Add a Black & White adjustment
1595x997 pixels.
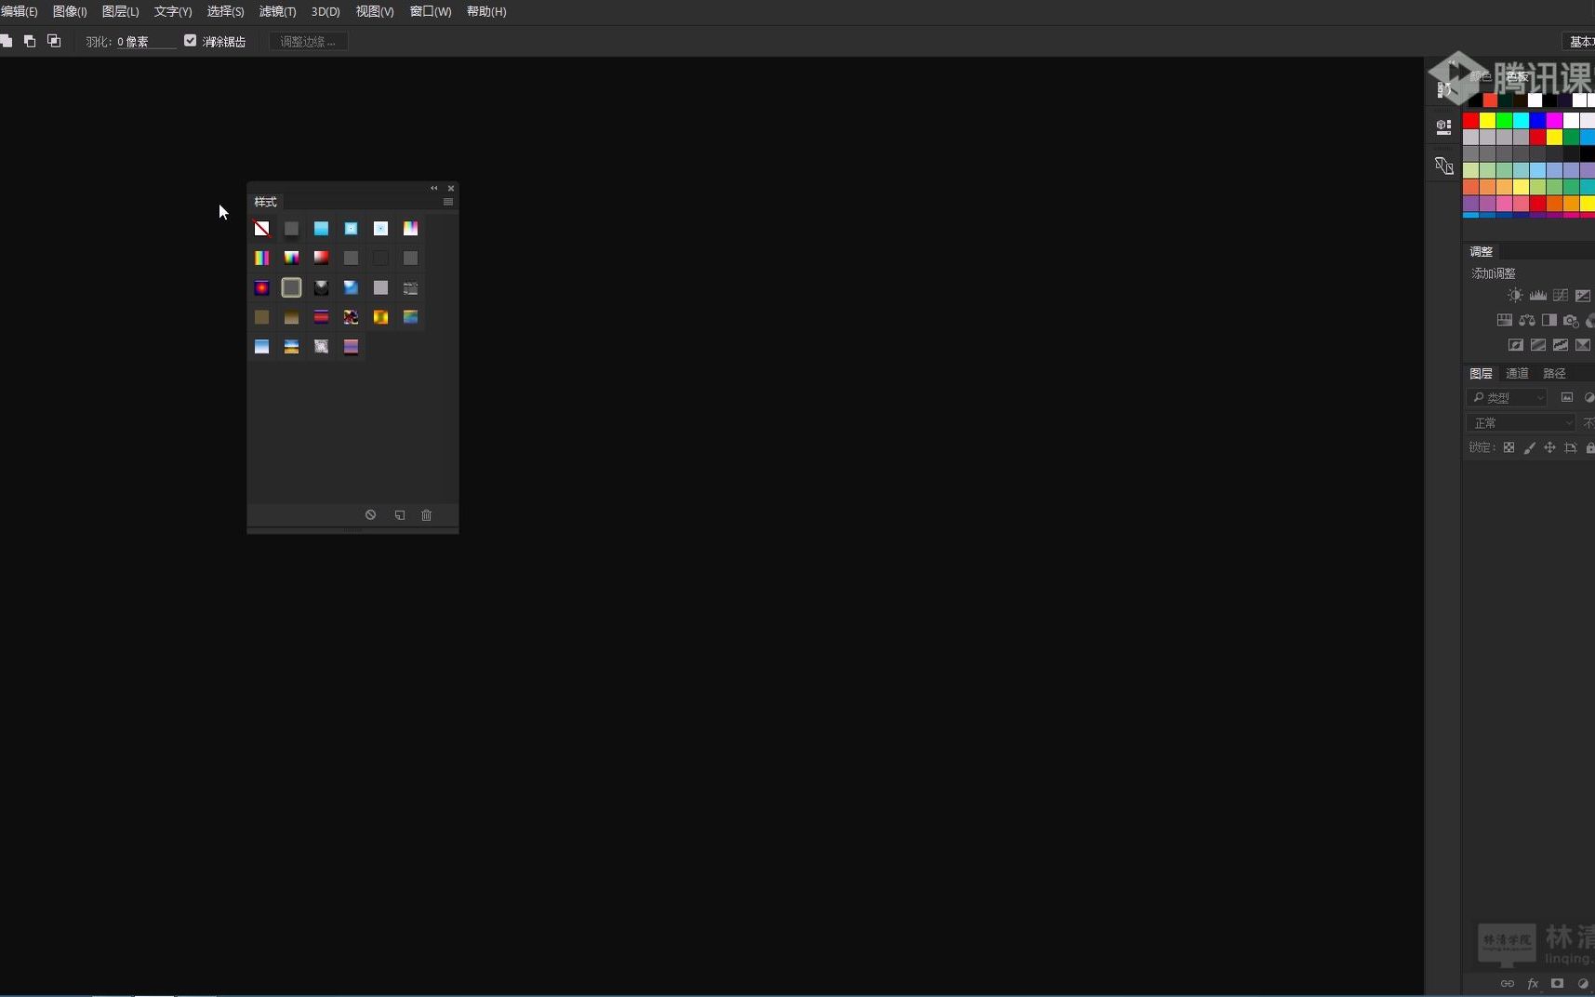pos(1549,320)
